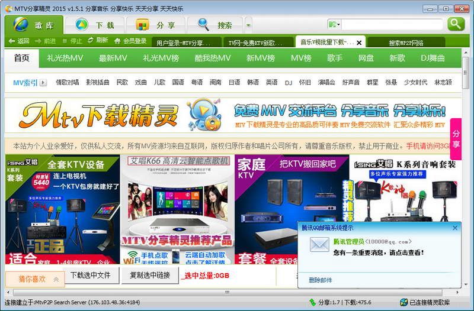
Task: Click the 已连接精灵歌库 status icon
Action: (x=403, y=302)
